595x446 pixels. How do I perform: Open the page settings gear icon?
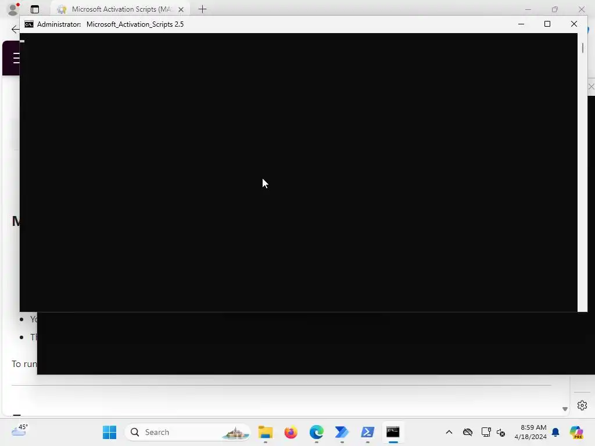click(582, 405)
